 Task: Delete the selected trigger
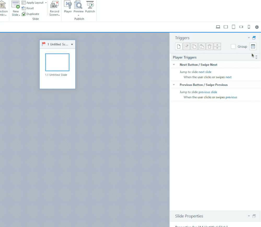pos(210,46)
